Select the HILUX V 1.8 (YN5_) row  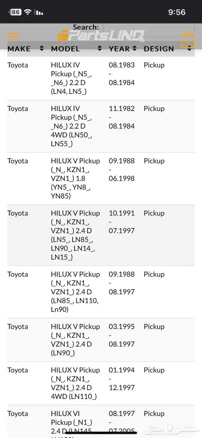point(101,179)
